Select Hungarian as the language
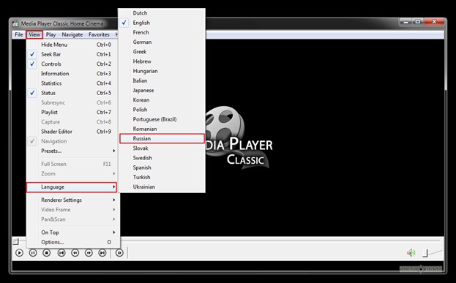 (162, 71)
